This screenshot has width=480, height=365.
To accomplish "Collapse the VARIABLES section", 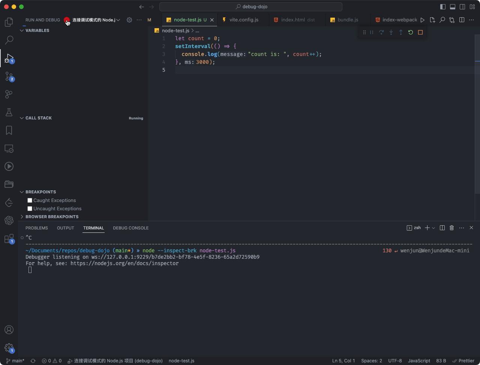I will [x=22, y=30].
